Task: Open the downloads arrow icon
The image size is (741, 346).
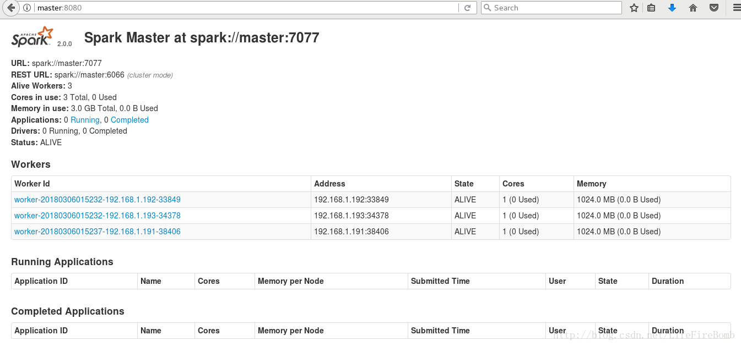Action: pos(672,8)
